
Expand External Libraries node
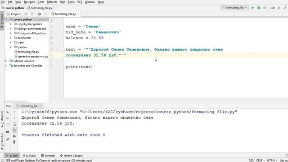click(x=6, y=61)
